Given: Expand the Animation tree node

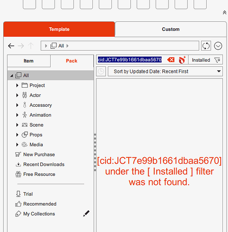Looking at the screenshot, I should (17, 115).
